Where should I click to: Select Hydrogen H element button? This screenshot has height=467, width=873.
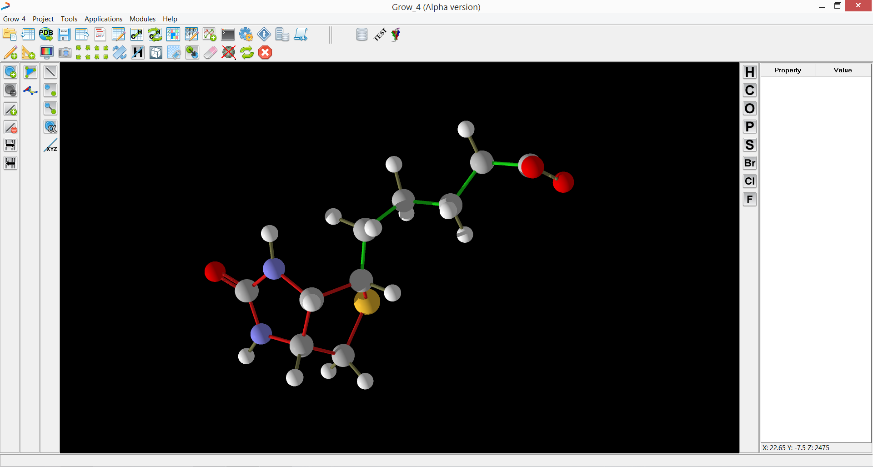coord(750,72)
